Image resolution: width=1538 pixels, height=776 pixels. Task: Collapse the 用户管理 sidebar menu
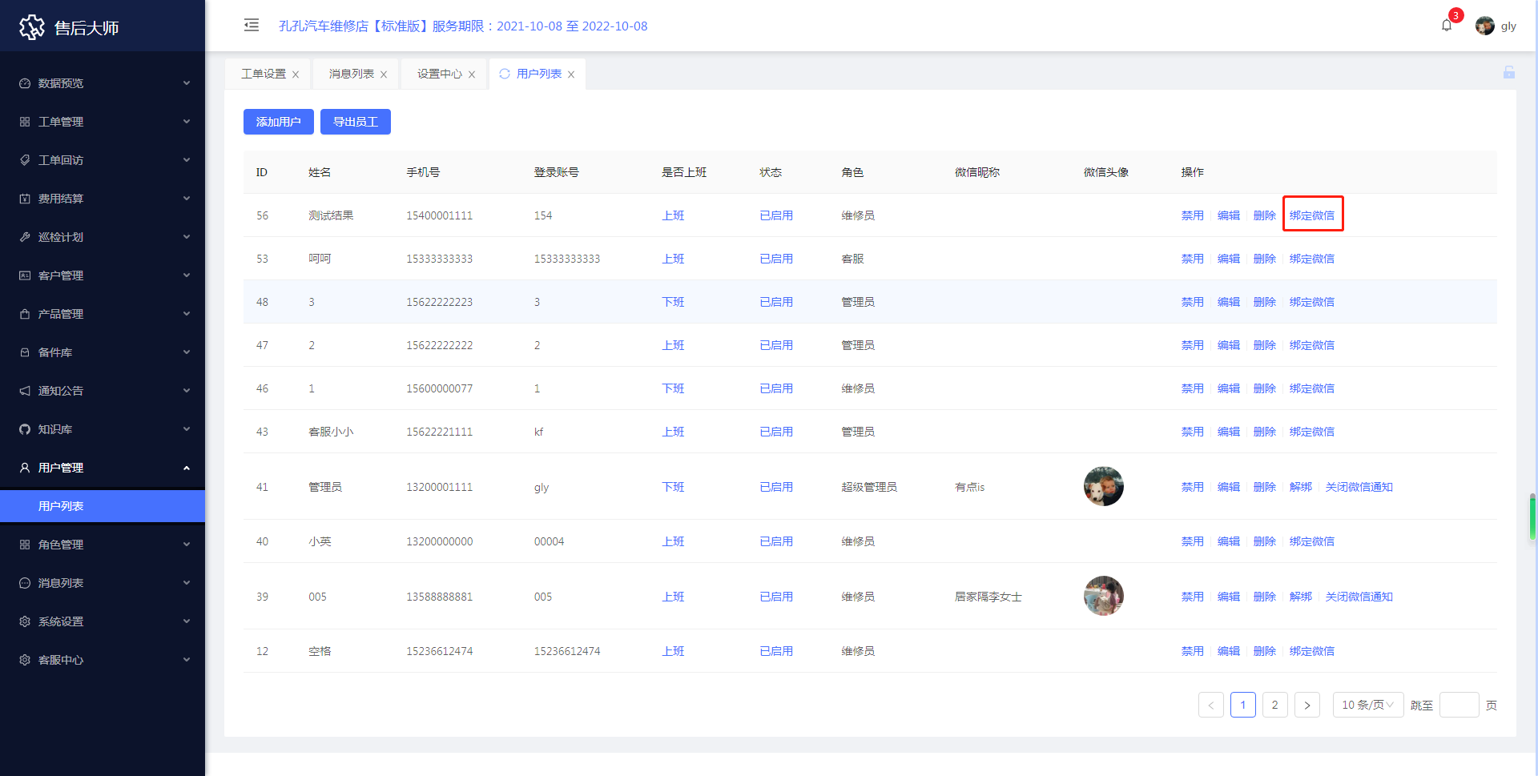103,468
